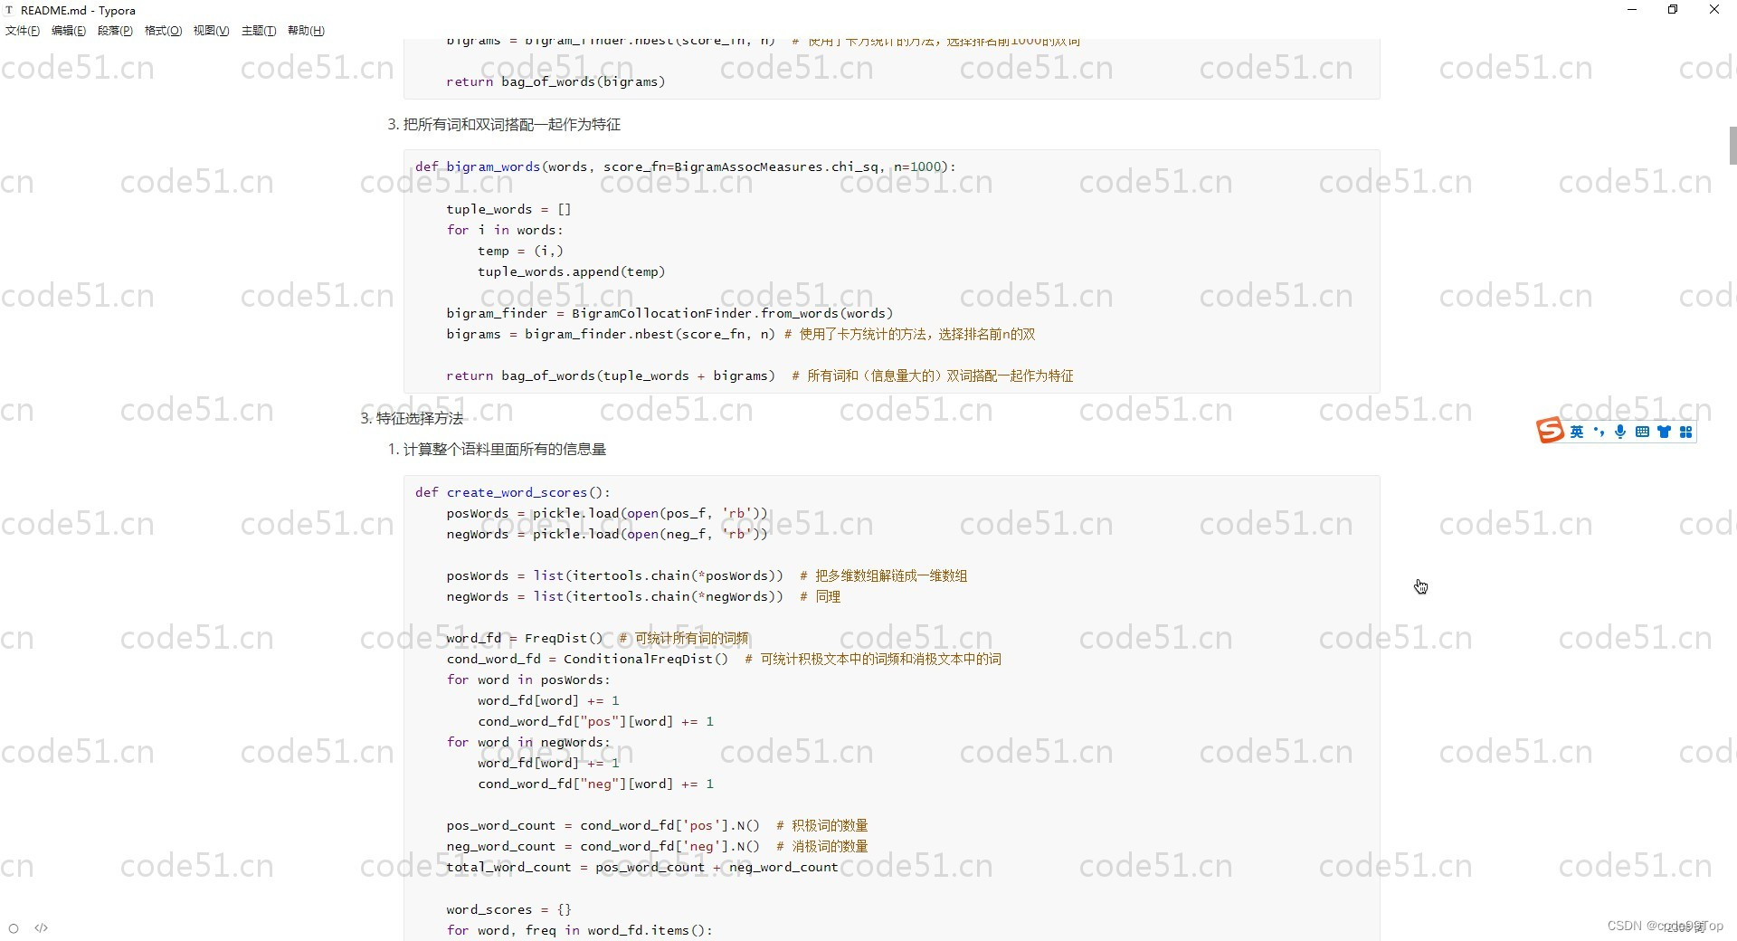The image size is (1737, 941).
Task: Click the line temp = (i,)
Action: coord(520,251)
